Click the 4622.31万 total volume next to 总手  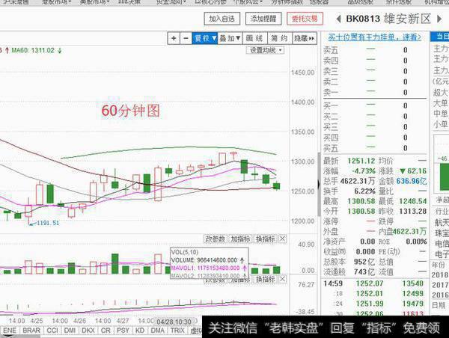pos(358,181)
